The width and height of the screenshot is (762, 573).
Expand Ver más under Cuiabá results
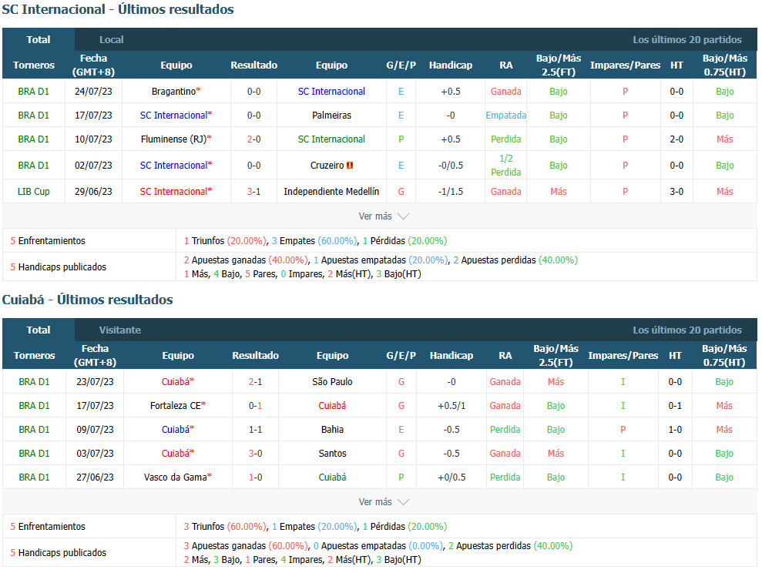384,502
